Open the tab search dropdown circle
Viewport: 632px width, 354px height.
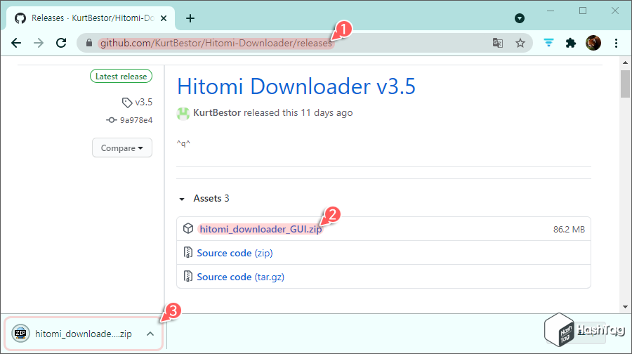click(x=520, y=18)
